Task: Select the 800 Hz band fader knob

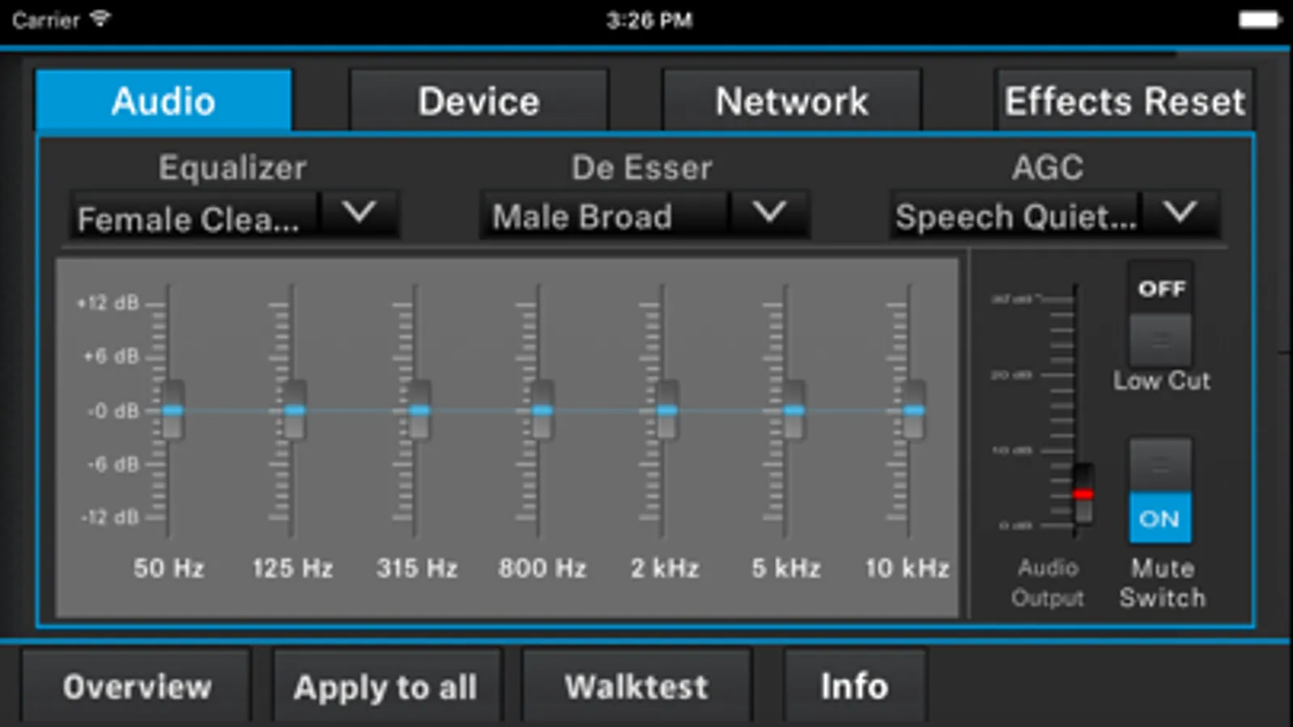Action: coord(543,410)
